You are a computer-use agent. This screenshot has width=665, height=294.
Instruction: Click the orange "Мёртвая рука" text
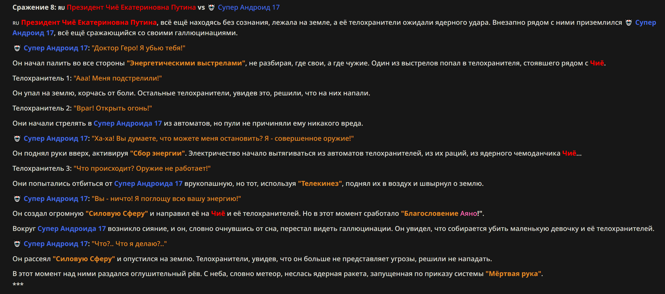tap(513, 274)
